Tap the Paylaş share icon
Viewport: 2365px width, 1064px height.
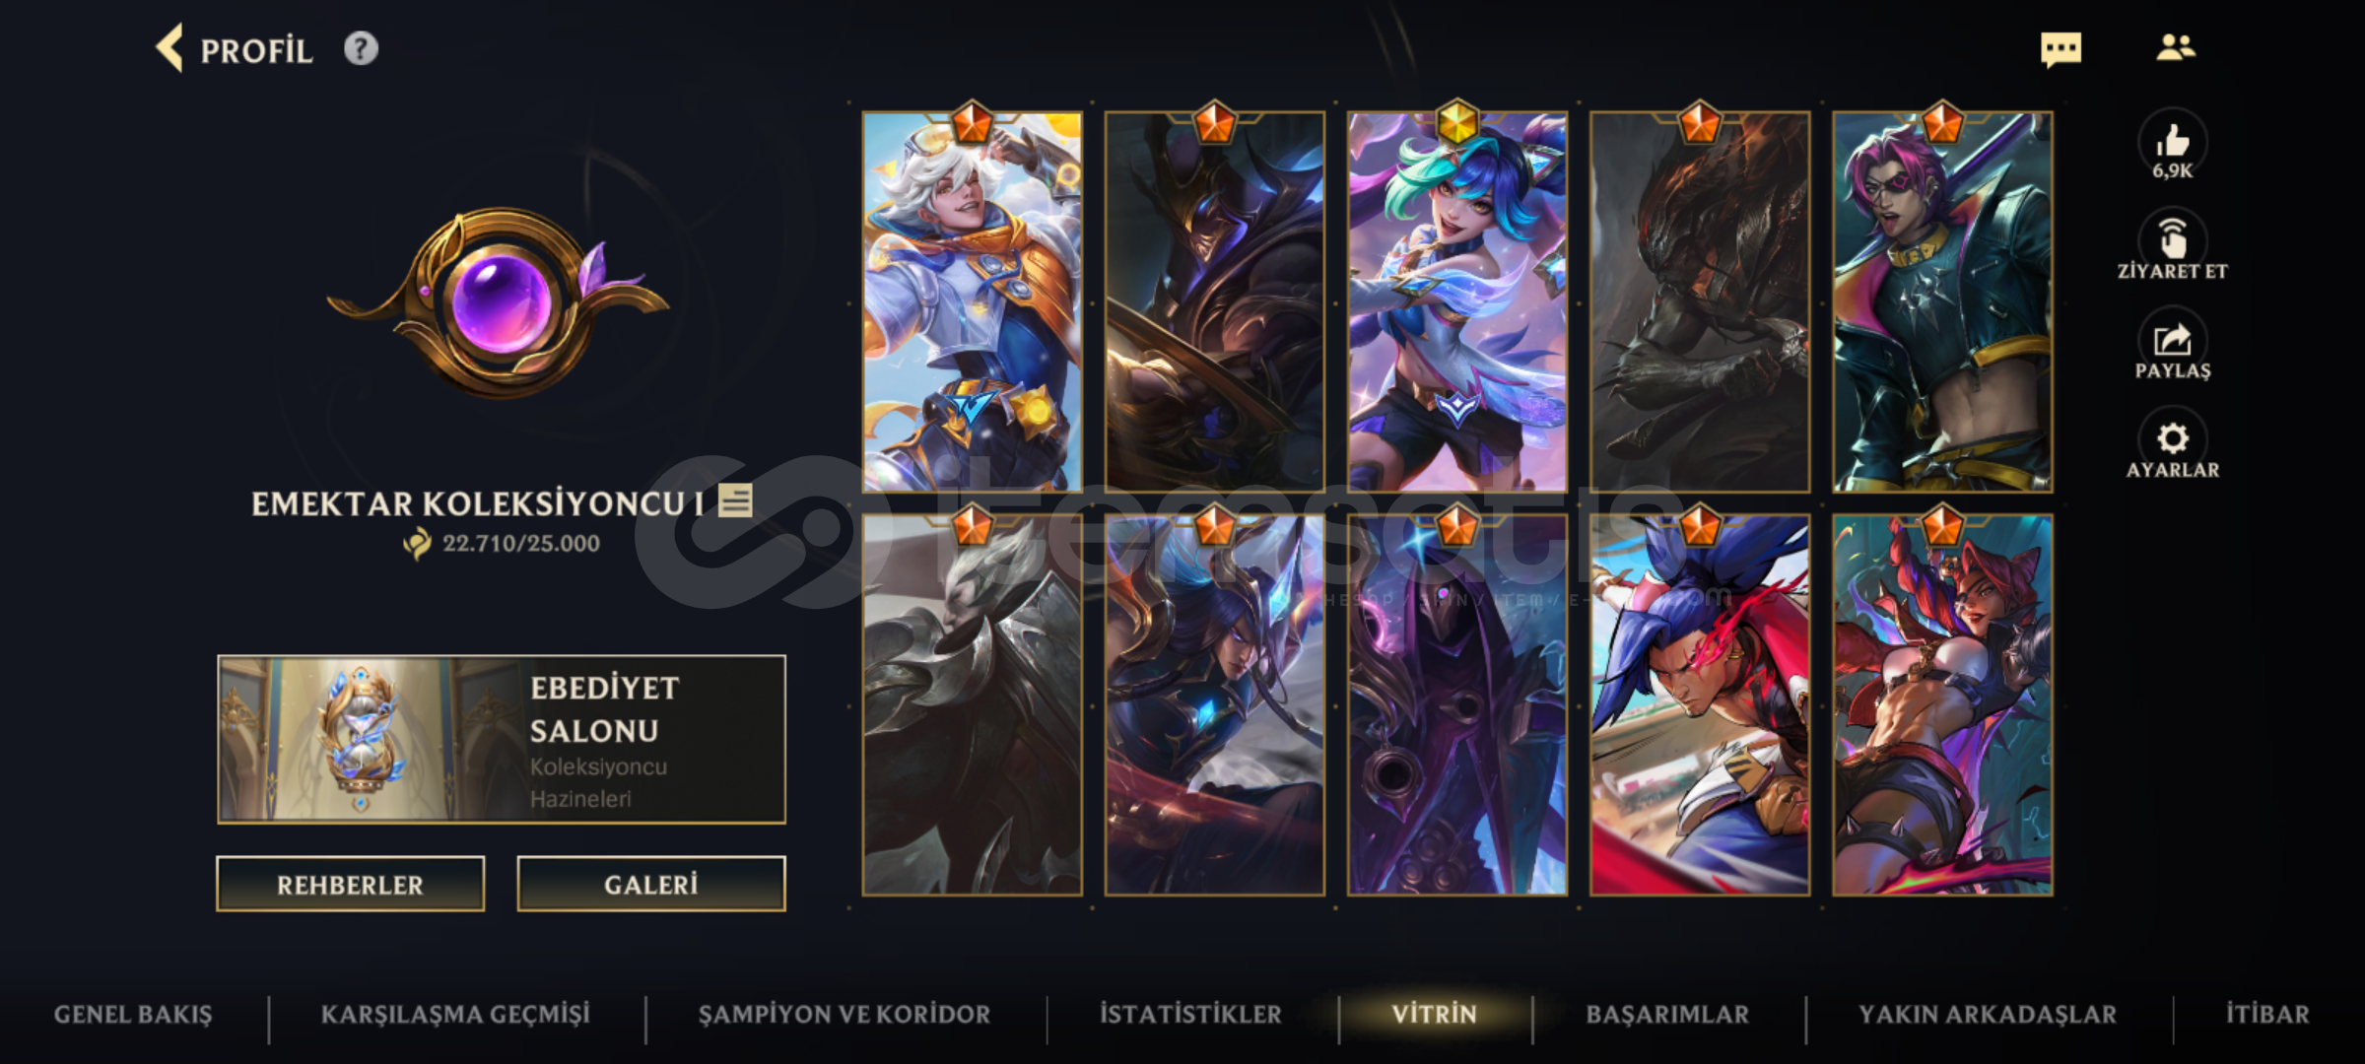pos(2172,340)
